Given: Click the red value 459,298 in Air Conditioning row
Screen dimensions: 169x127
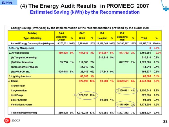Looking at the screenshot, I should coord(63,53).
